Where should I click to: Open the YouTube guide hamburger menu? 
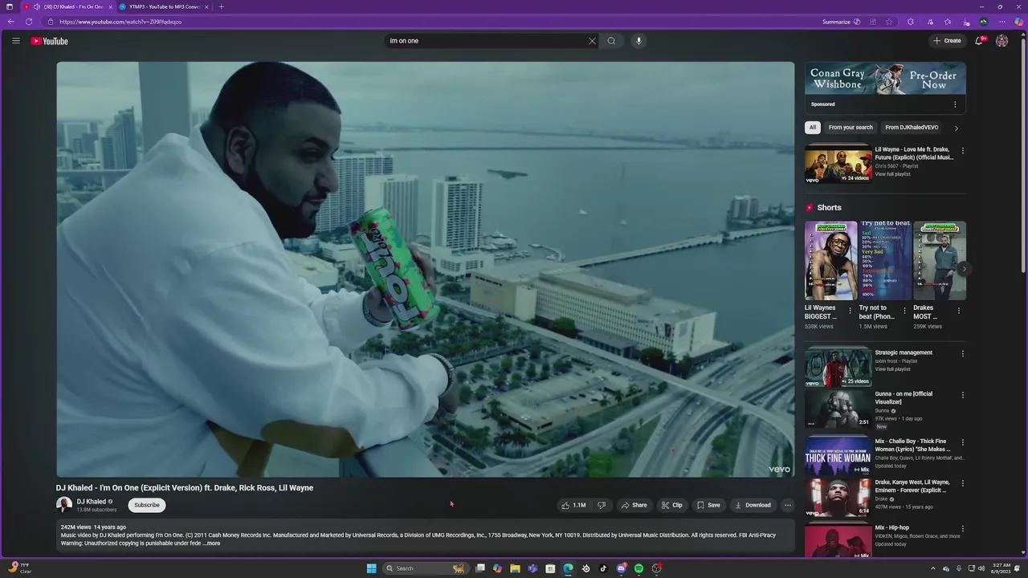click(15, 41)
